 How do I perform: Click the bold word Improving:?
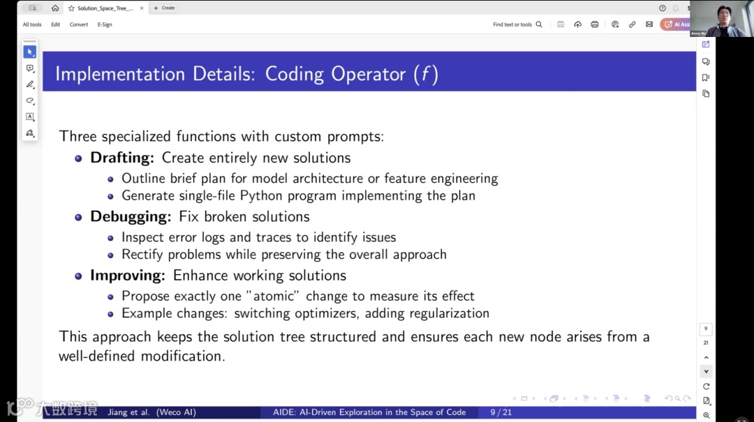128,276
